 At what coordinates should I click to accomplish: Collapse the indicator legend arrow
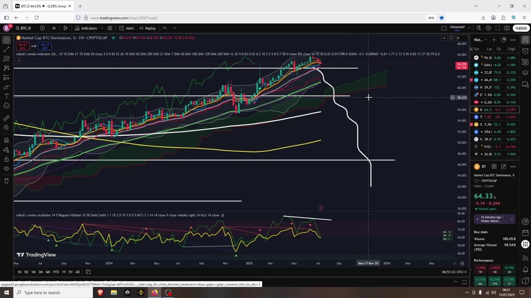pos(19,60)
